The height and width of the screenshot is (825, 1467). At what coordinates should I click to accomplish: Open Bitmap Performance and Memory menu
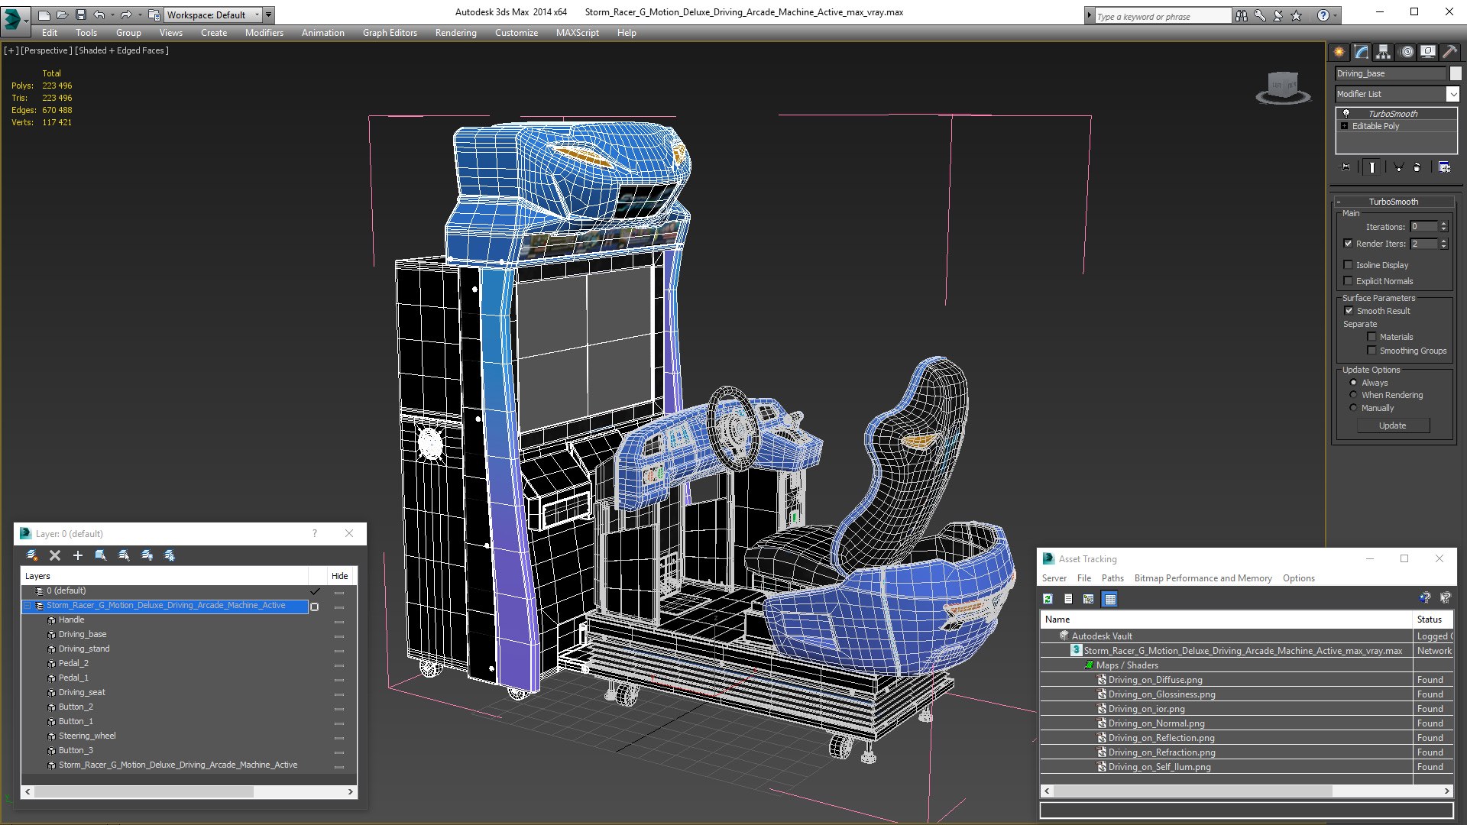click(1203, 578)
